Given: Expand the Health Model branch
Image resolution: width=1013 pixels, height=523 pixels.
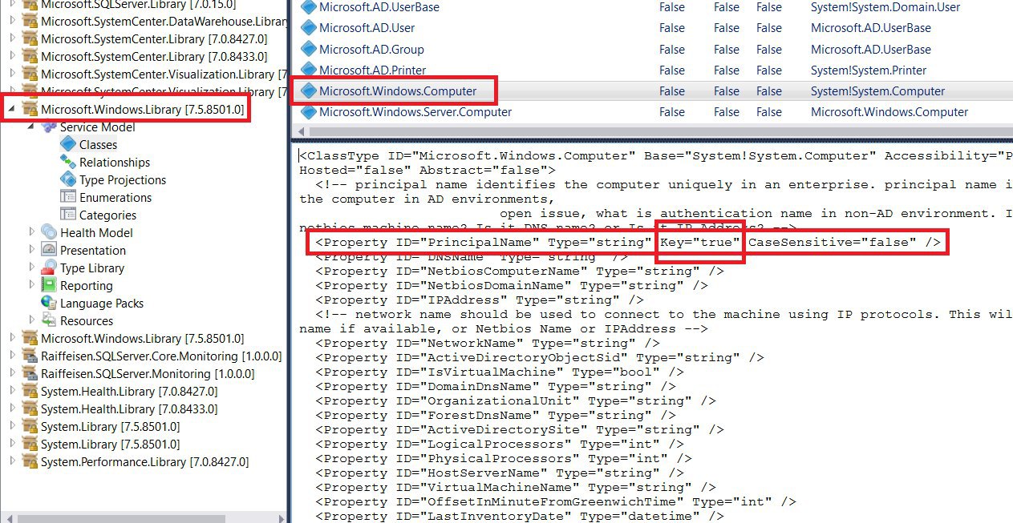Looking at the screenshot, I should (x=32, y=232).
